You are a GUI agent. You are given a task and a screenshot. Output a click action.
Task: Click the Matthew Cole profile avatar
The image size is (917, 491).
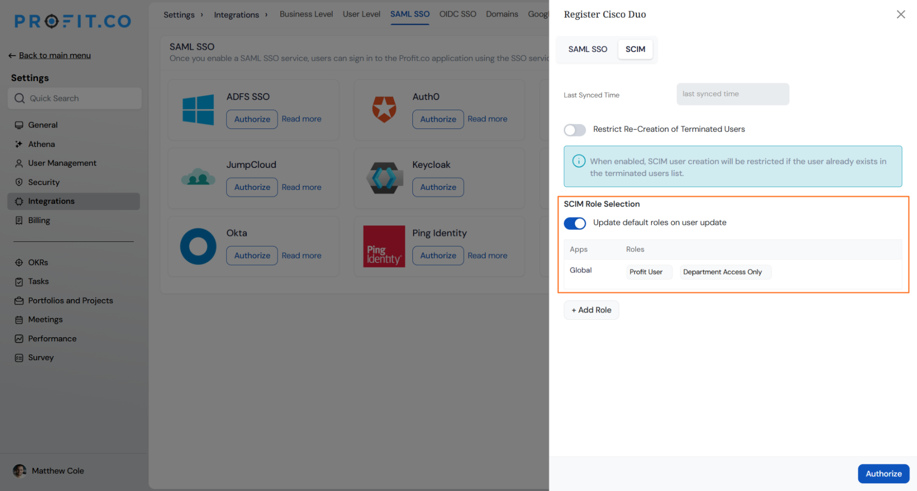tap(19, 471)
